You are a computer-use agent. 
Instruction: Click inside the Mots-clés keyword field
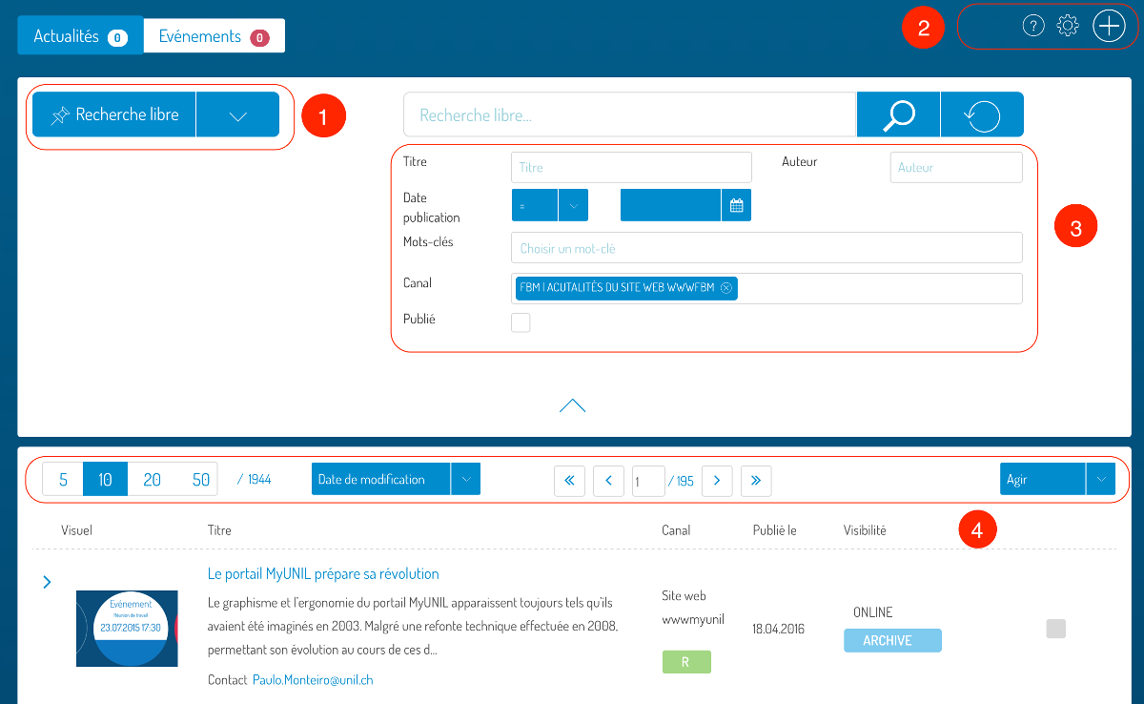coord(766,248)
